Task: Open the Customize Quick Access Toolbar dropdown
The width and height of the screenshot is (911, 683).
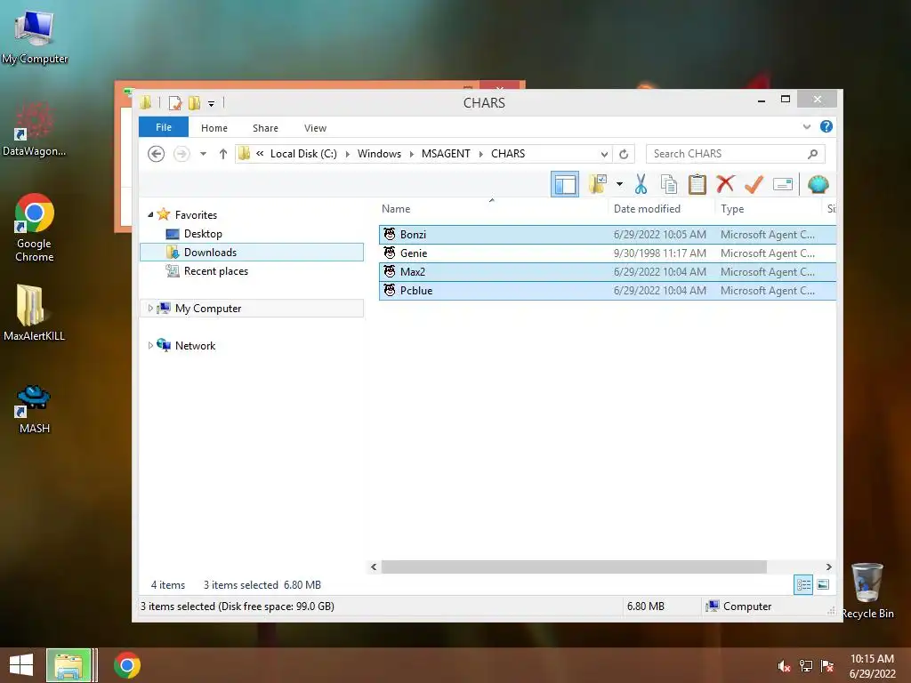Action: click(x=212, y=104)
